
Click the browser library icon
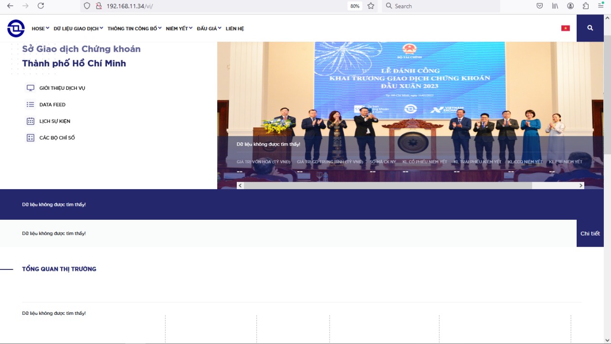(x=555, y=6)
